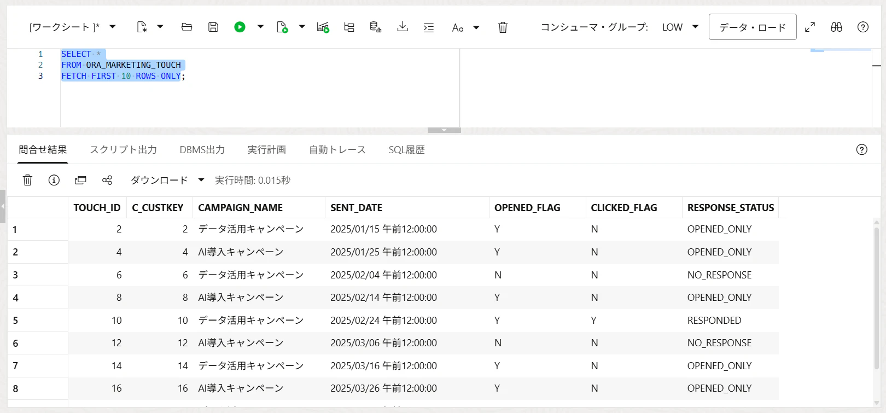The width and height of the screenshot is (886, 413).
Task: Download editor content icon
Action: point(403,27)
